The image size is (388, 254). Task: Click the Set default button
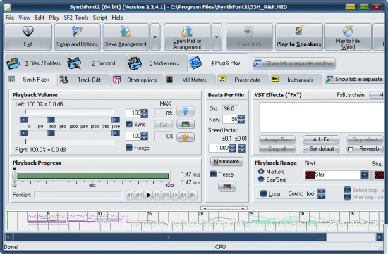321,149
